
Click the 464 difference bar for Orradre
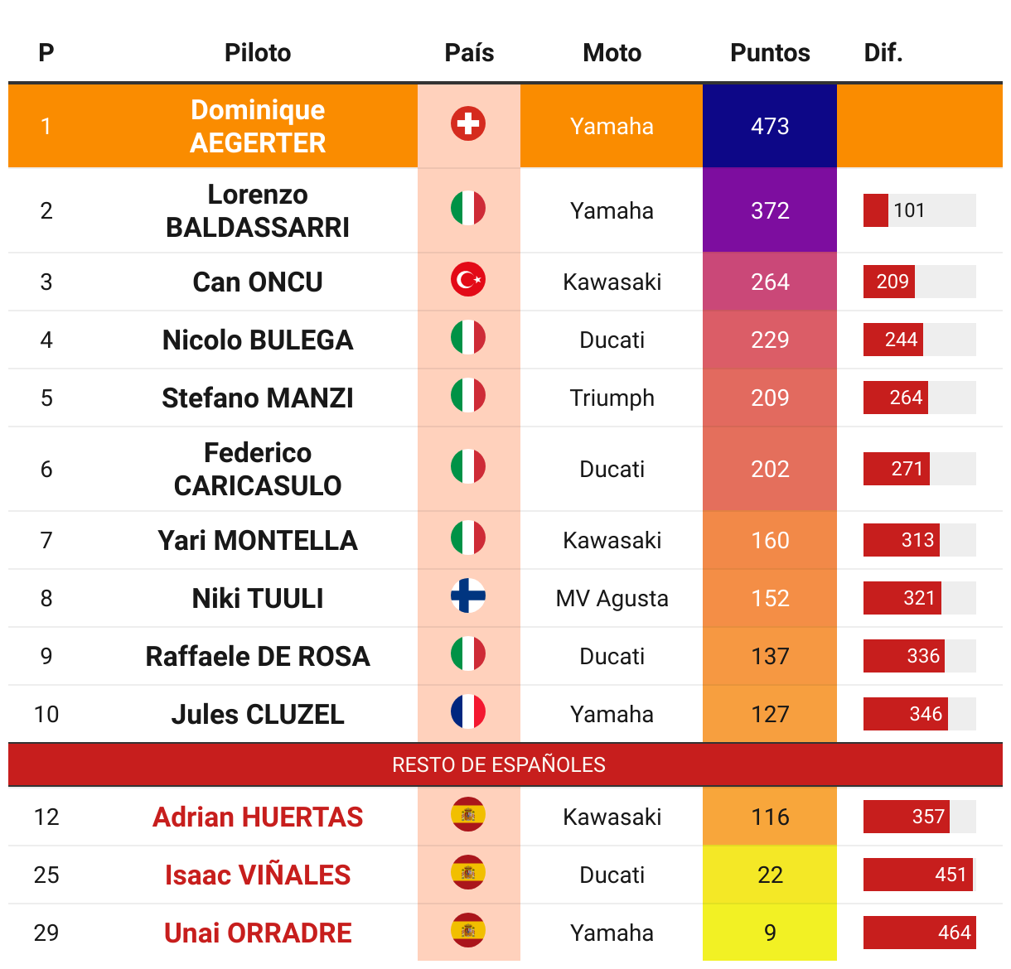(920, 933)
